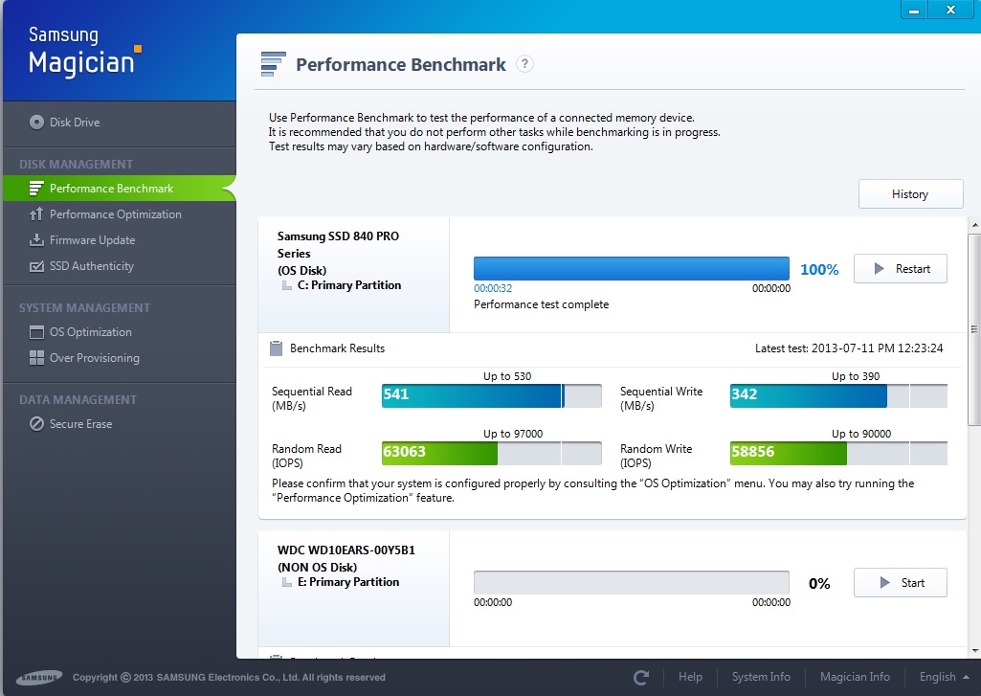
Task: Click the Samsung SSD 100% progress bar
Action: point(632,268)
